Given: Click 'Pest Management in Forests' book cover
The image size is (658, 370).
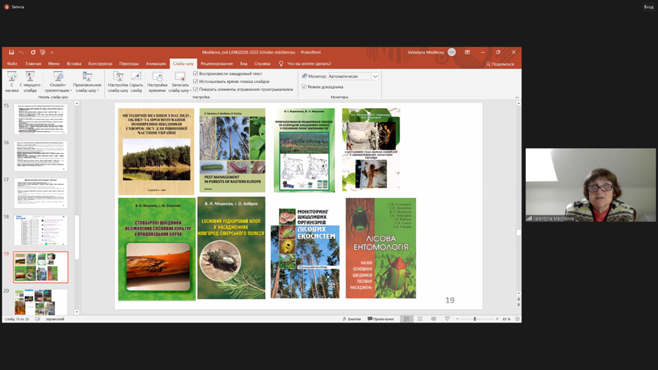Looking at the screenshot, I should [232, 150].
